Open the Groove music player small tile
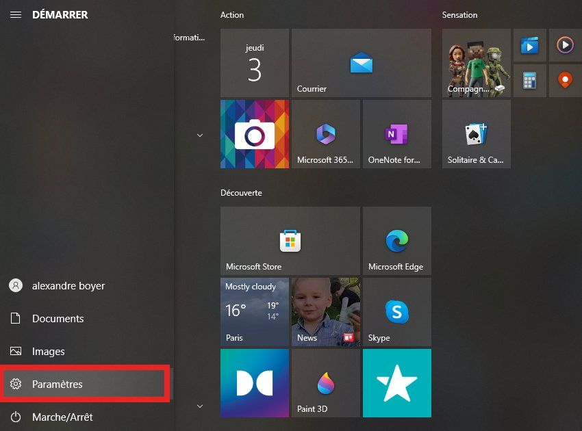 pos(566,45)
